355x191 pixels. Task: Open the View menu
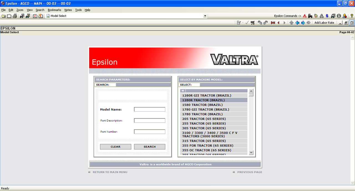(30, 10)
